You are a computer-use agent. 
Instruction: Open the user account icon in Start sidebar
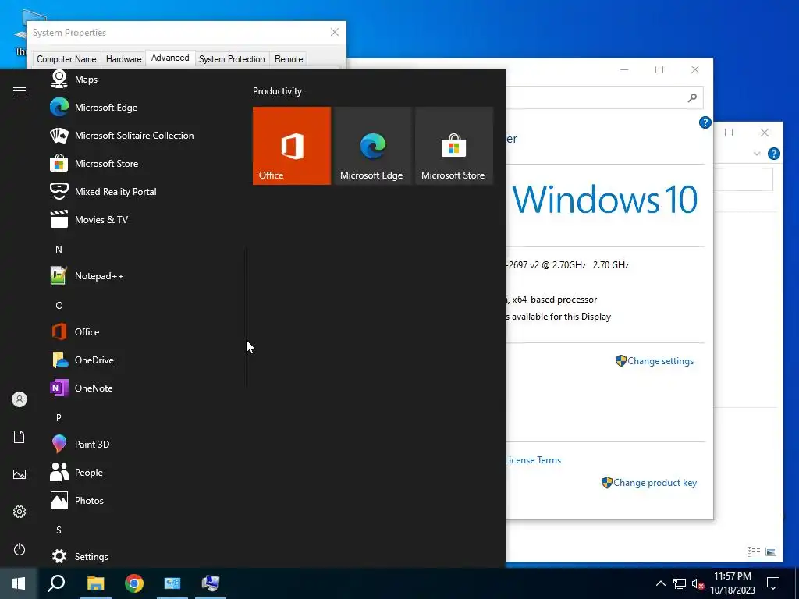point(20,399)
